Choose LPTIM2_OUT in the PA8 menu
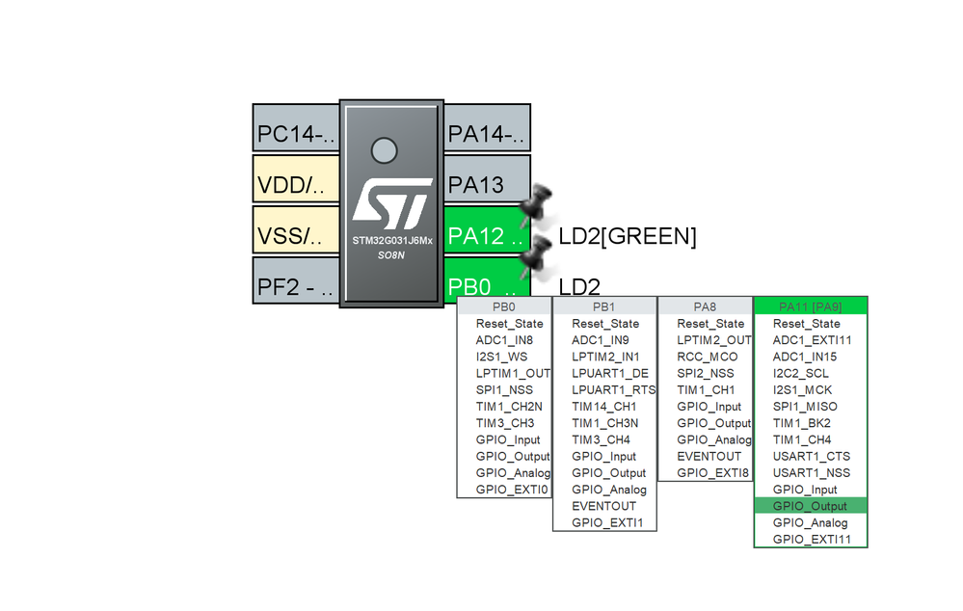The height and width of the screenshot is (611, 963). [x=706, y=340]
